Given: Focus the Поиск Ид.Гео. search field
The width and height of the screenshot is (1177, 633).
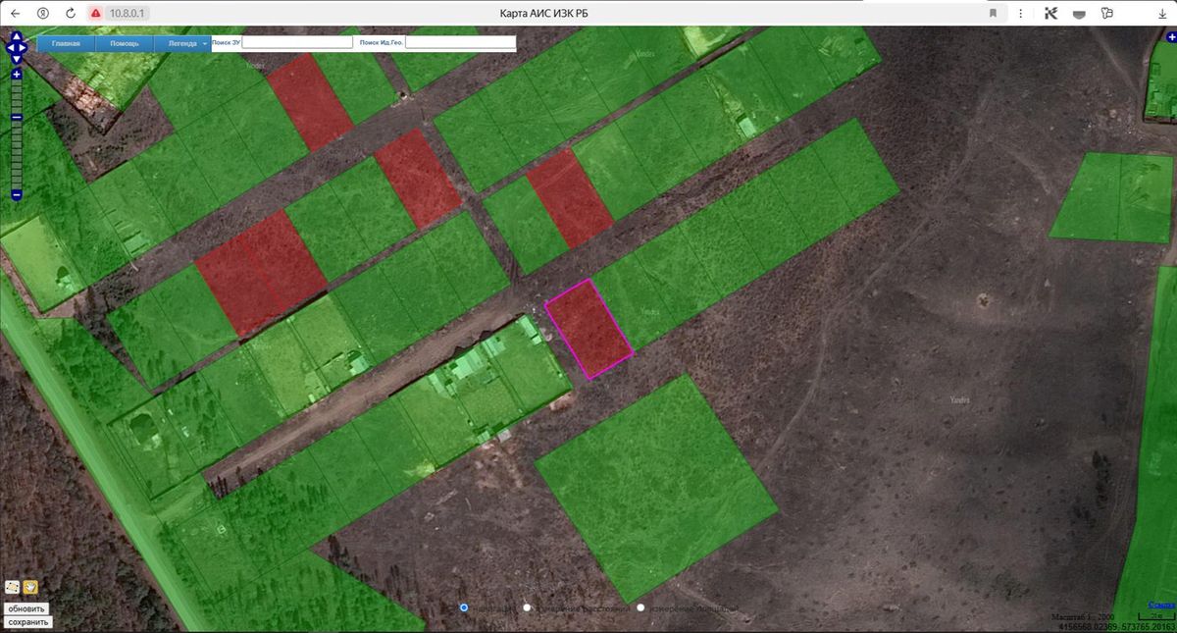Looking at the screenshot, I should 461,43.
